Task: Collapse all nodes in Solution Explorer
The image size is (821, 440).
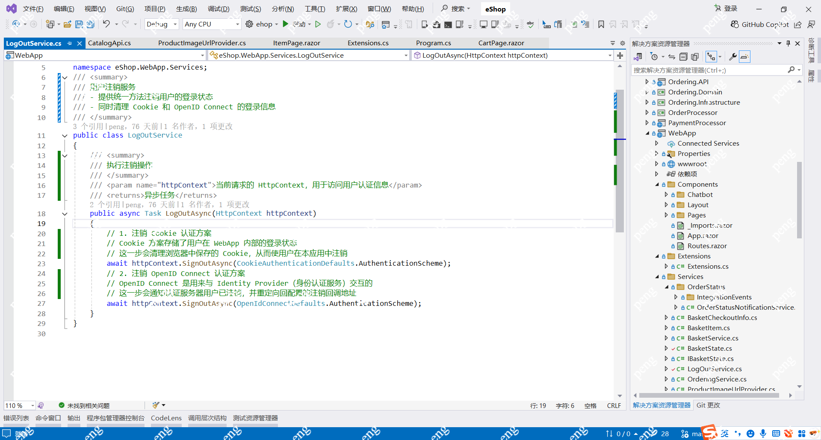Action: [x=683, y=56]
